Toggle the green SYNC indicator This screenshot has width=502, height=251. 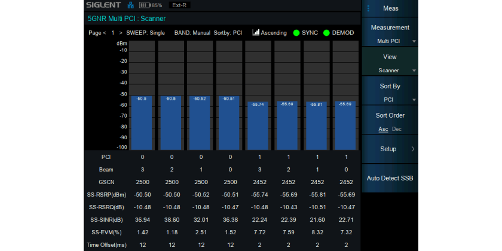296,32
